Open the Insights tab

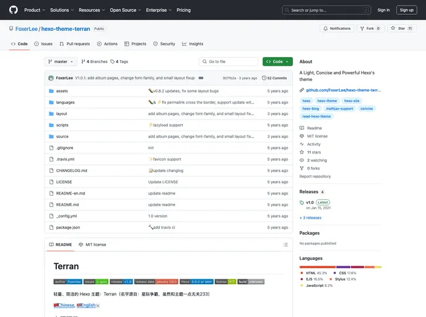click(193, 44)
